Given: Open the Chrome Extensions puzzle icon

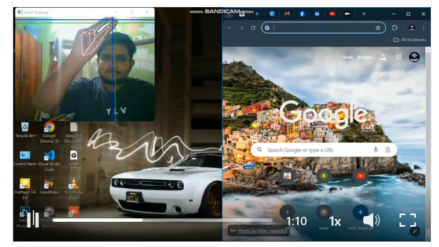Looking at the screenshot, I should tap(395, 27).
